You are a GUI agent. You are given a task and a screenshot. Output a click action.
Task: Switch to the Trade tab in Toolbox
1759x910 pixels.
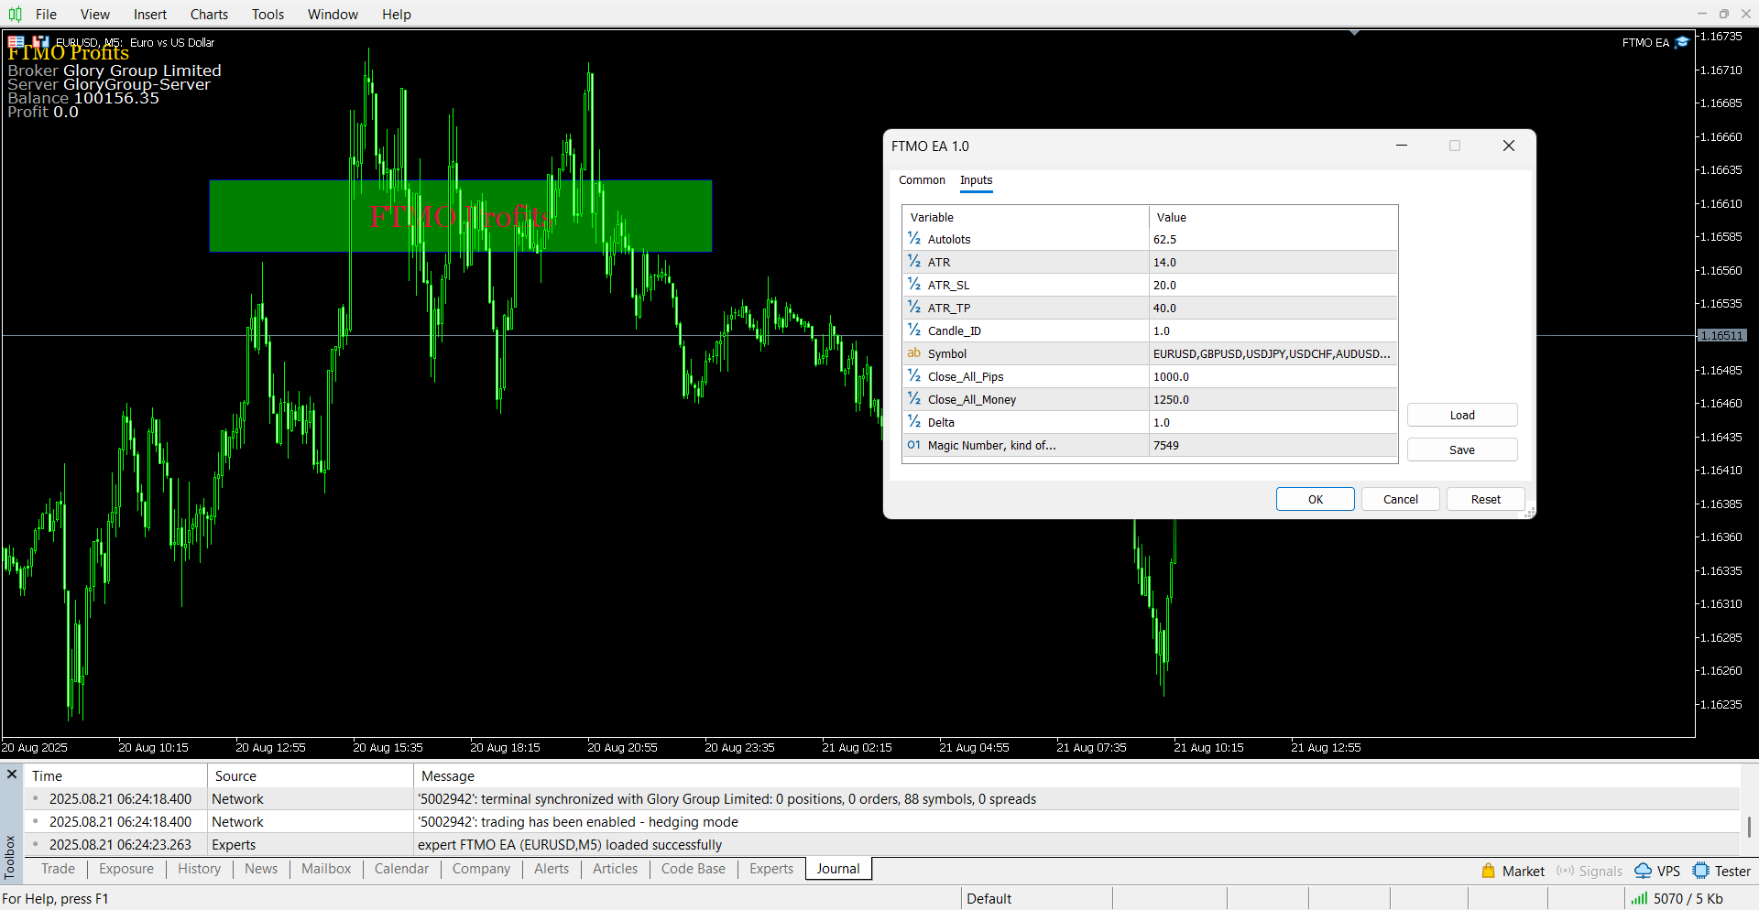coord(58,869)
